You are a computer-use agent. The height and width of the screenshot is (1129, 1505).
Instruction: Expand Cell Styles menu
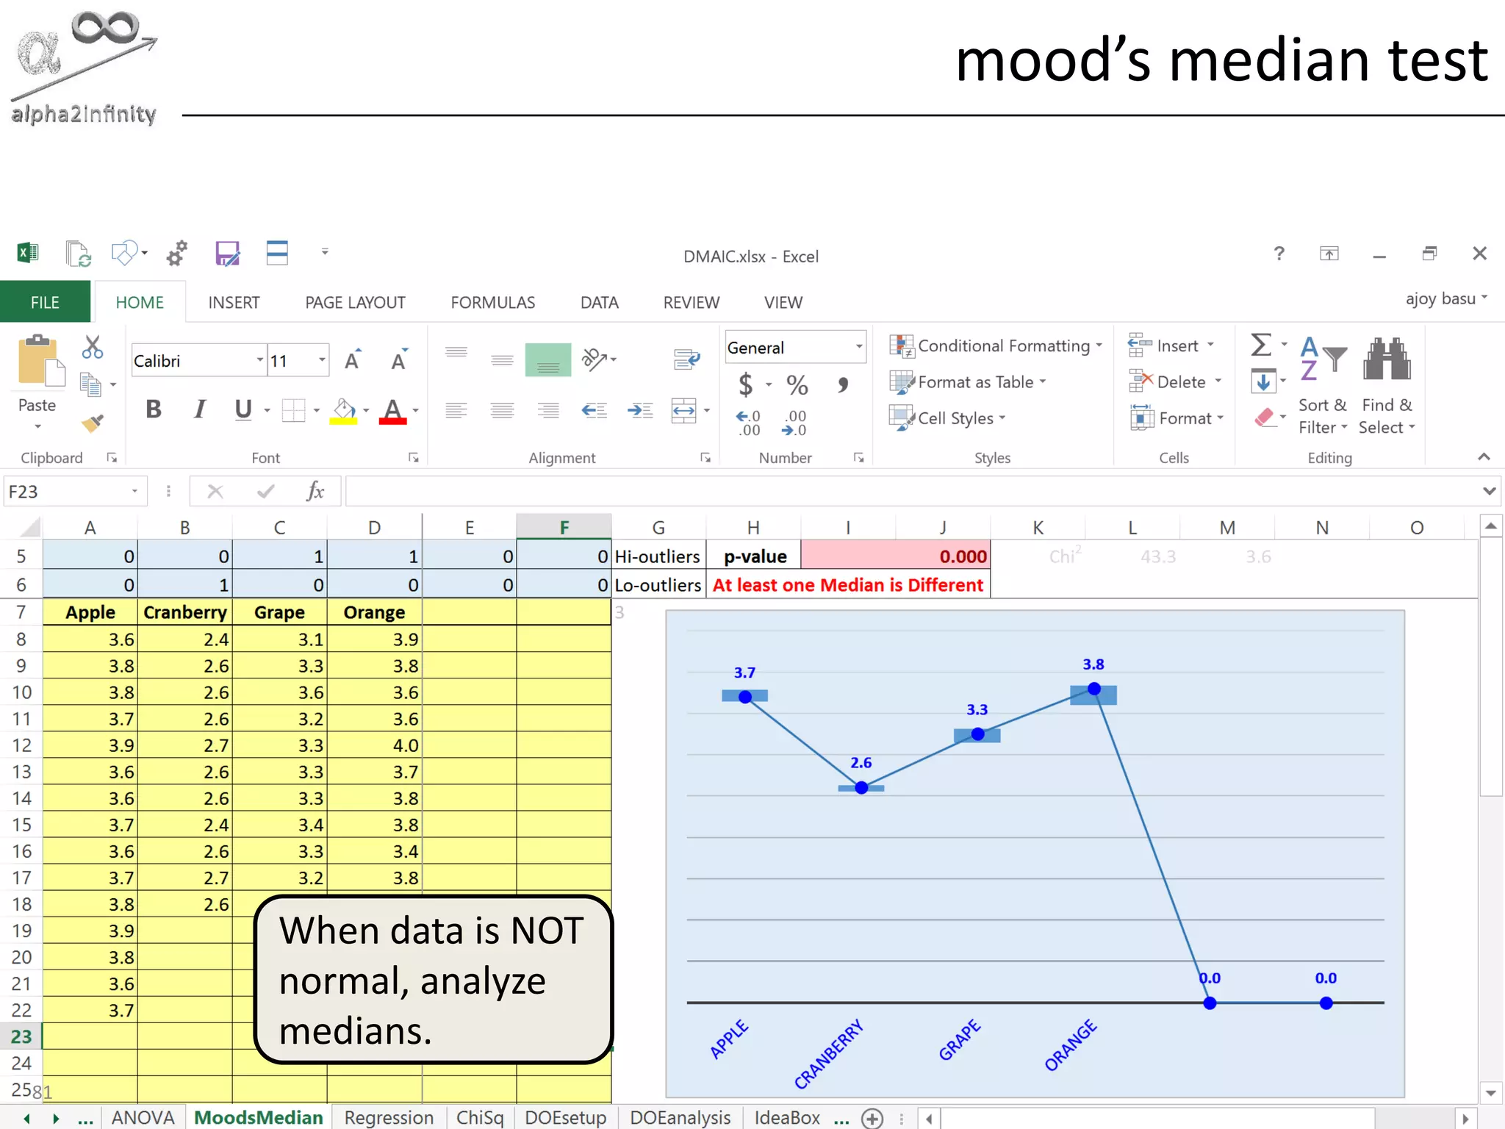click(947, 418)
